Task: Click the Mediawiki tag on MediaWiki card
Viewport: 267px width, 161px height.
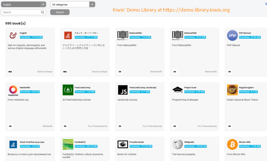Action: [47, 126]
